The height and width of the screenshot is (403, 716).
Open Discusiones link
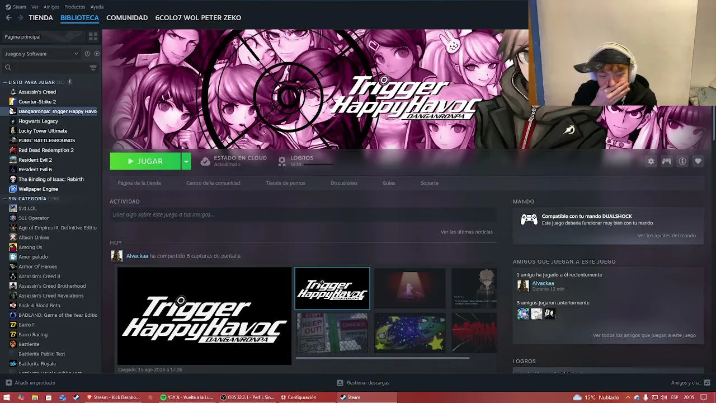point(344,183)
